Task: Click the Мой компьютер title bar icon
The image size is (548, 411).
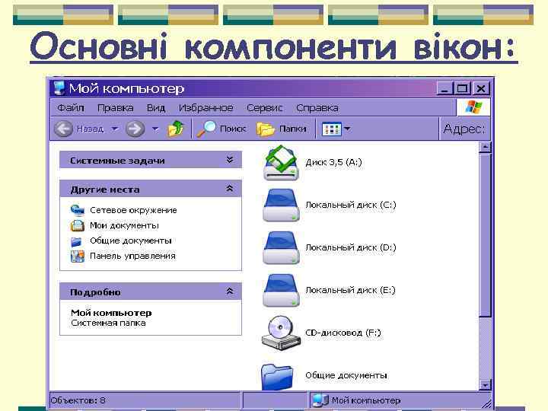Action: click(x=59, y=88)
